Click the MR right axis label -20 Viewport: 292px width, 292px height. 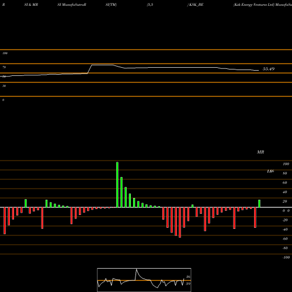point(285,220)
